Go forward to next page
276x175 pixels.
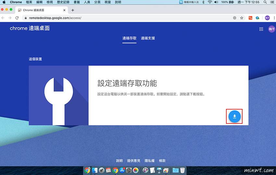10,18
